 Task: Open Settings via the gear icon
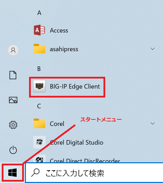tap(13, 125)
